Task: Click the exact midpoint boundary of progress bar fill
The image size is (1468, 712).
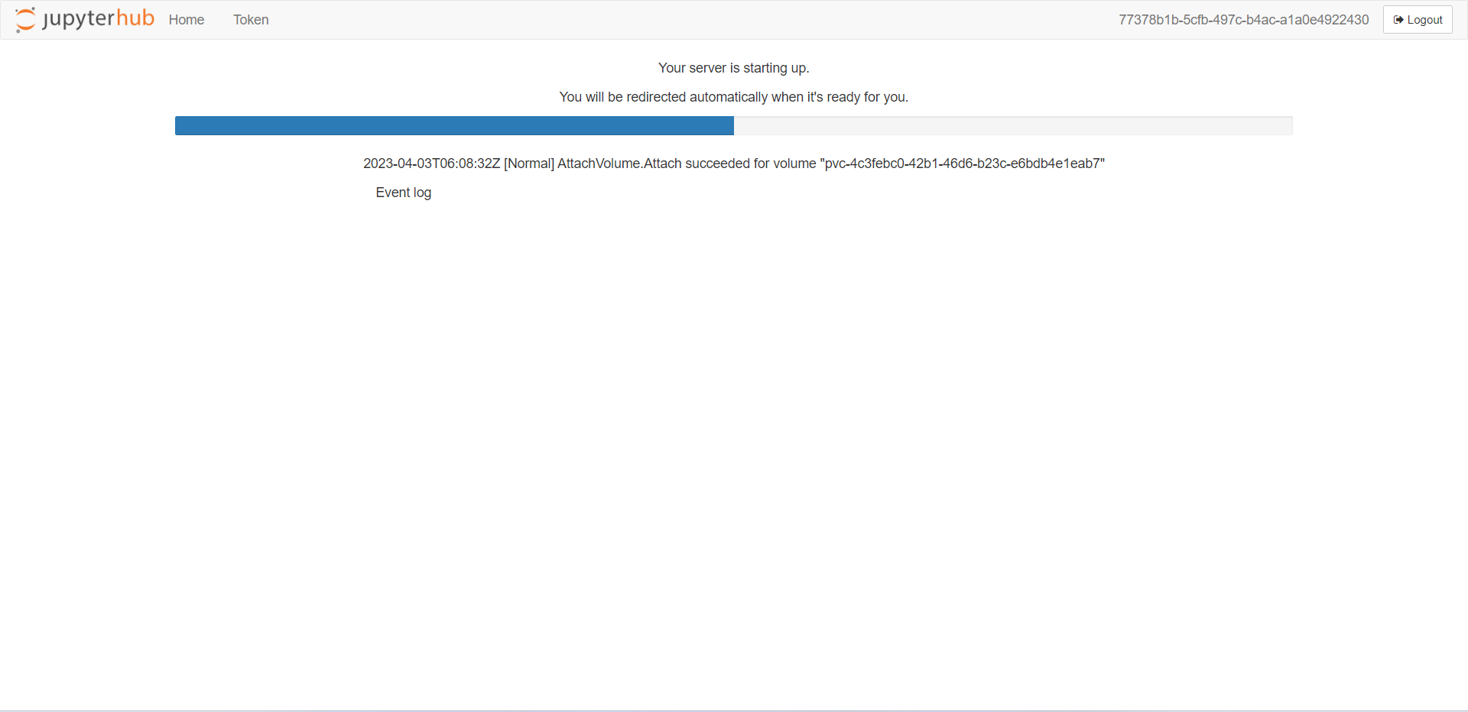Action: pos(733,126)
